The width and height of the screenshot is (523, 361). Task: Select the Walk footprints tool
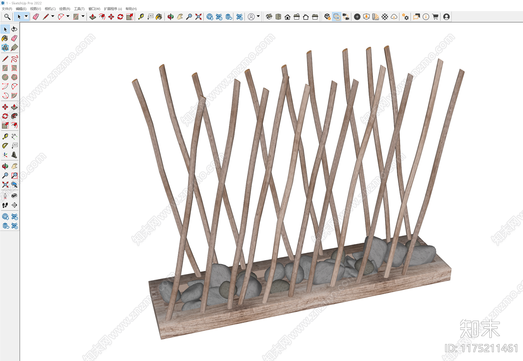[x=5, y=205]
